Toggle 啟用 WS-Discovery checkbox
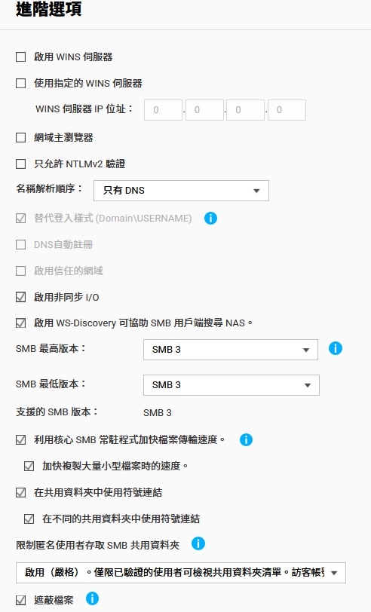The width and height of the screenshot is (371, 612). coord(20,323)
